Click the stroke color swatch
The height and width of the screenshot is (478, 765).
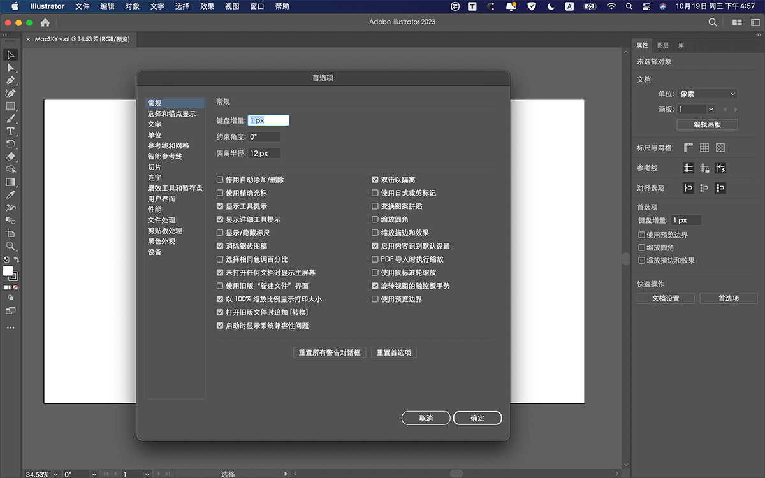point(14,277)
